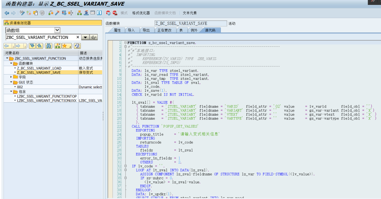The image size is (381, 199).
Task: Click the Display Object List hierarchy icon
Action: (79, 13)
